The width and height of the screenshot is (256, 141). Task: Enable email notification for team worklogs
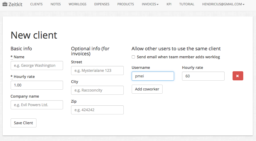pos(133,57)
